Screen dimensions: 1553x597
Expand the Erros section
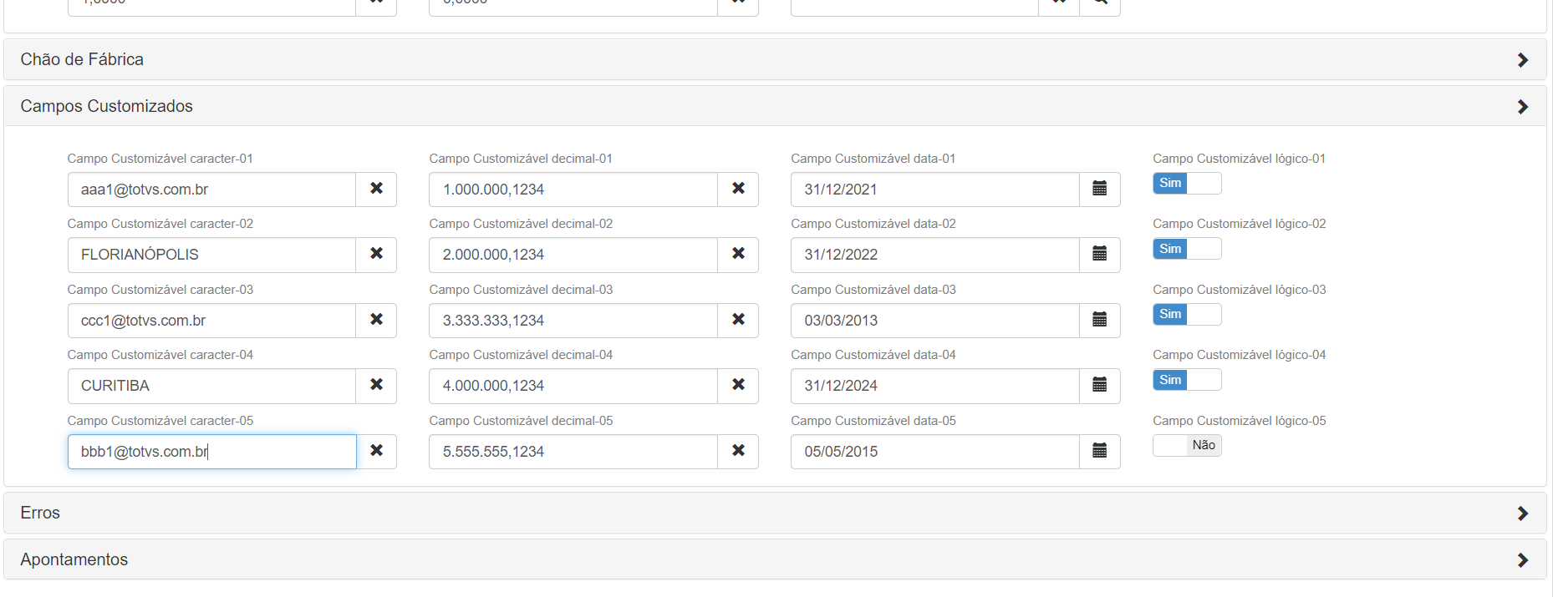click(x=1522, y=514)
